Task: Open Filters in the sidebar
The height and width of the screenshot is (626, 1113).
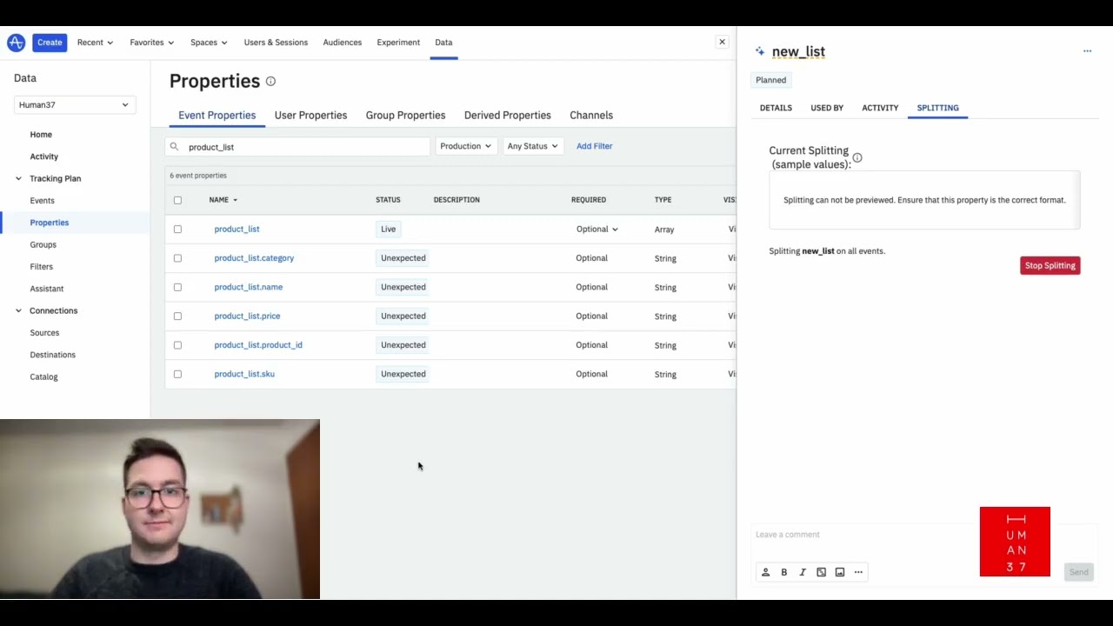Action: click(41, 267)
